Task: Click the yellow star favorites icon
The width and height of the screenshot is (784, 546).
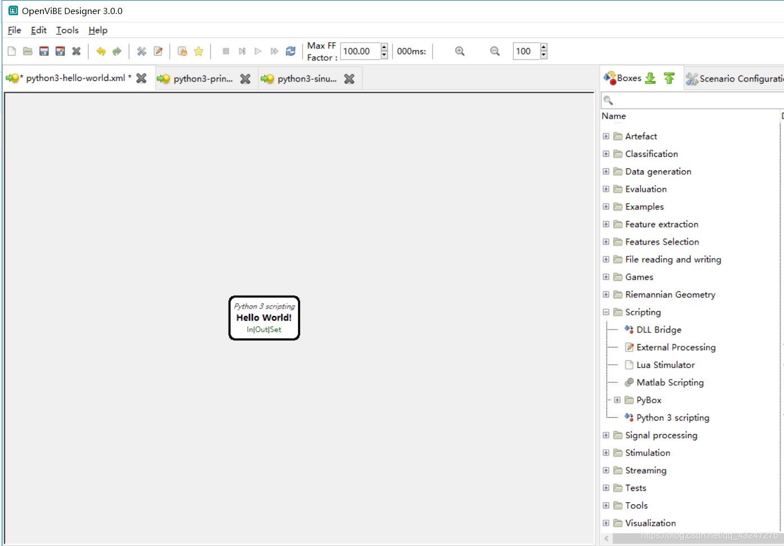Action: [x=198, y=51]
